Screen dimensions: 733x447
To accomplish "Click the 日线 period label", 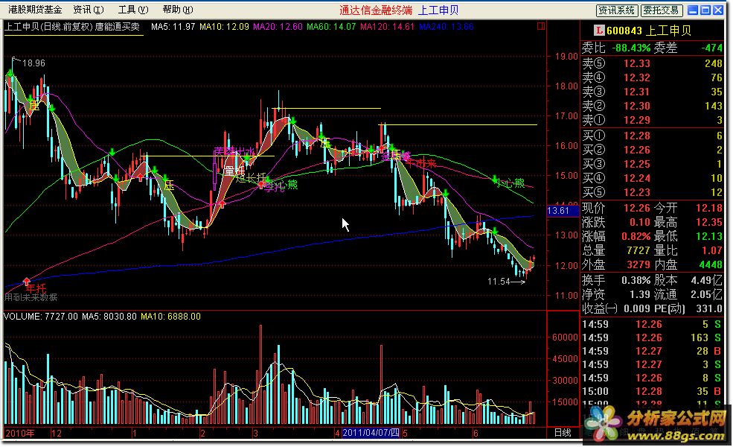I will pos(563,433).
